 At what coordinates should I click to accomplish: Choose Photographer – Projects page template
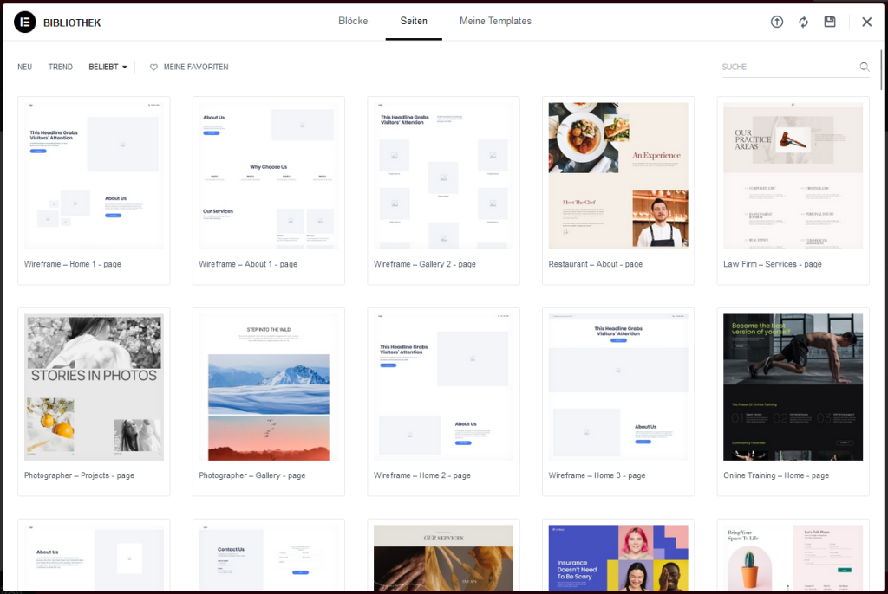click(x=94, y=387)
